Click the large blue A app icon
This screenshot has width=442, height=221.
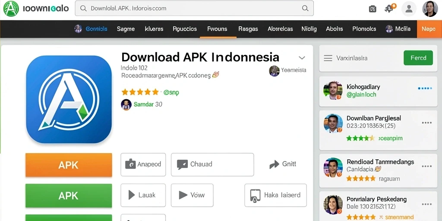coord(69,99)
